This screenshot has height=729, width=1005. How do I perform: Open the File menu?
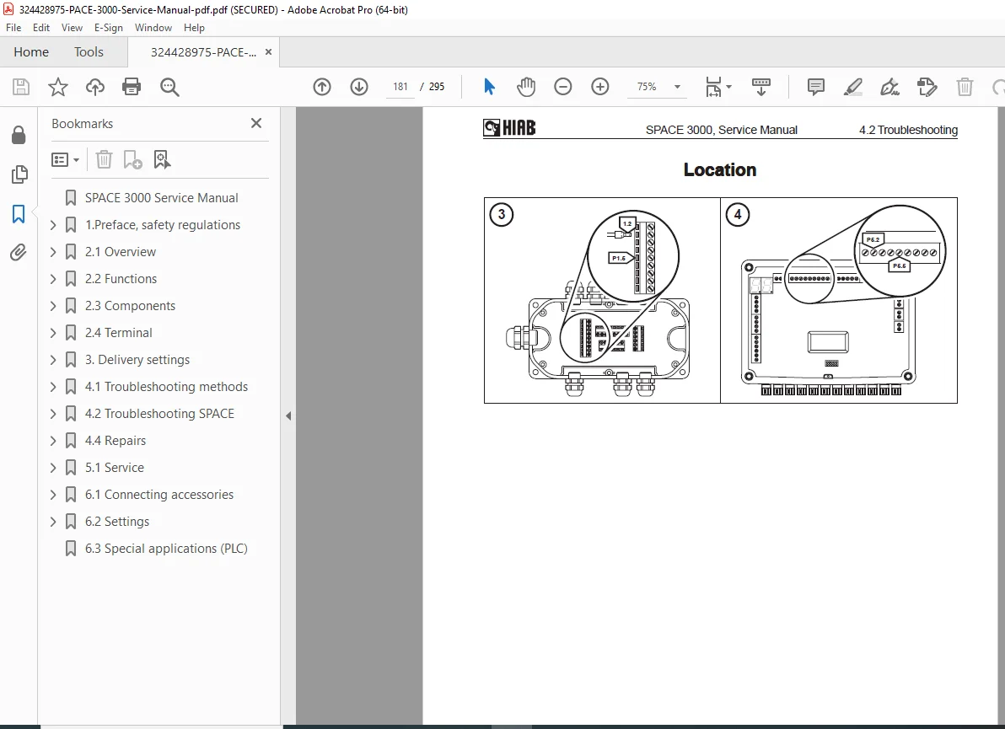tap(13, 28)
